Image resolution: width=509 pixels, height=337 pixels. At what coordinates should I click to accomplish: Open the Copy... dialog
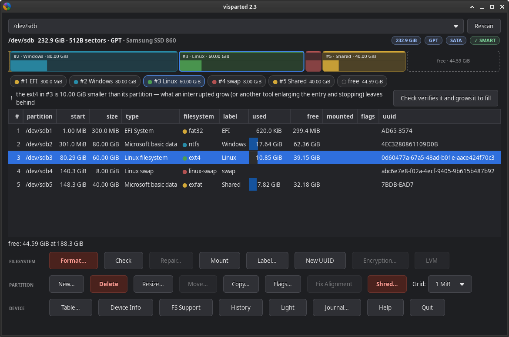(x=241, y=284)
